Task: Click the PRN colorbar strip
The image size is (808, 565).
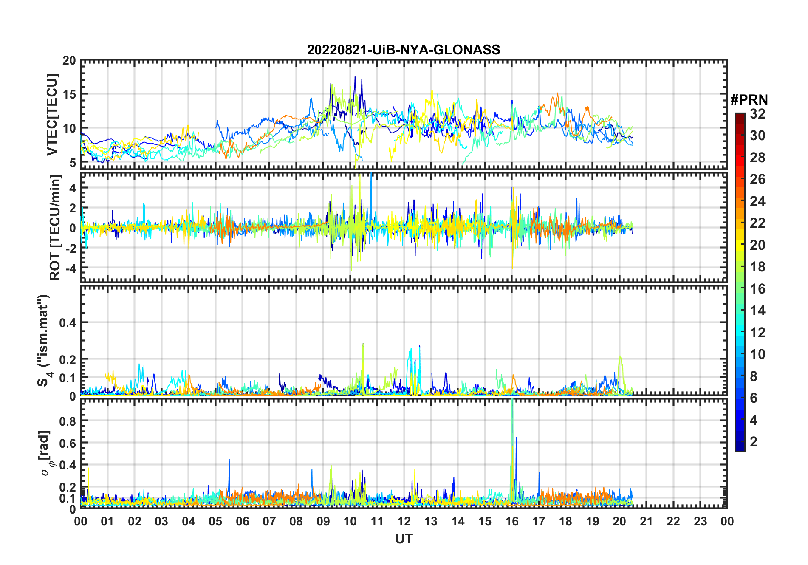Action: [740, 282]
